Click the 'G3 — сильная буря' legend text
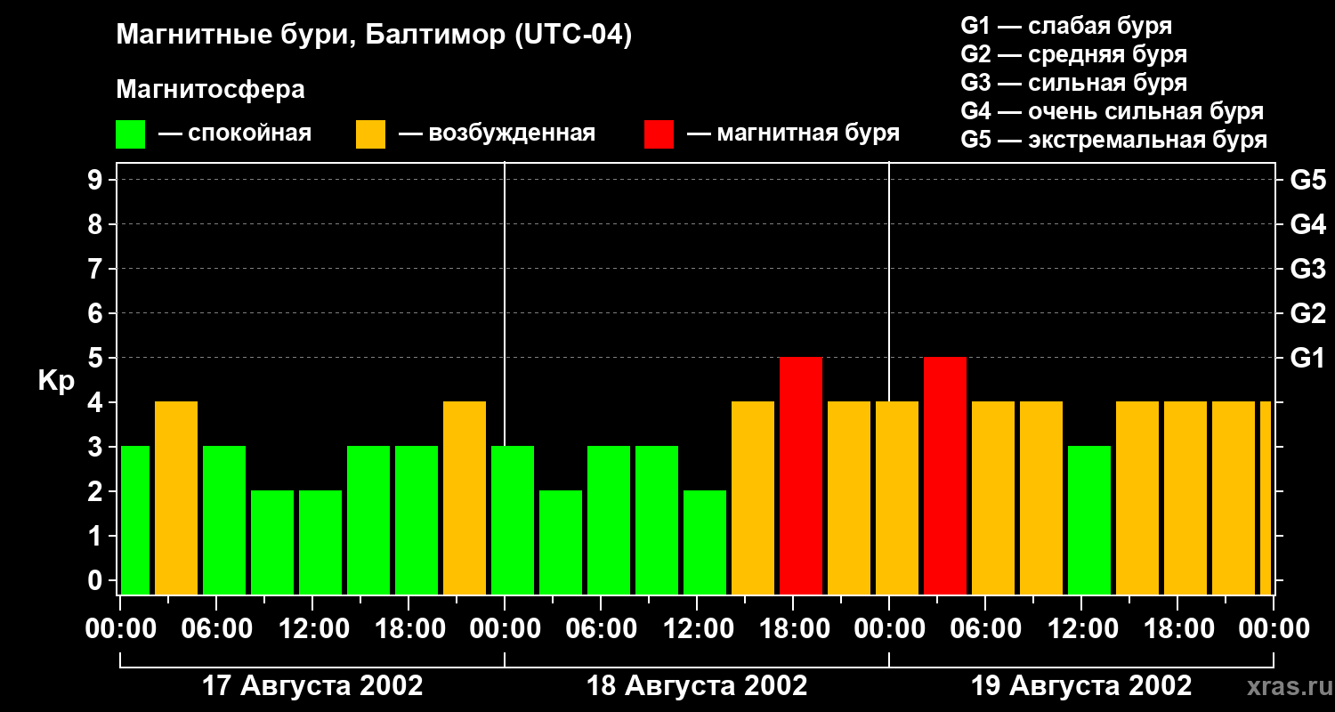 point(1073,83)
